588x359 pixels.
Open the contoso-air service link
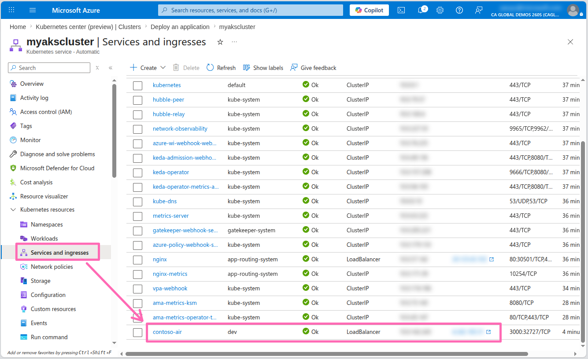(167, 332)
